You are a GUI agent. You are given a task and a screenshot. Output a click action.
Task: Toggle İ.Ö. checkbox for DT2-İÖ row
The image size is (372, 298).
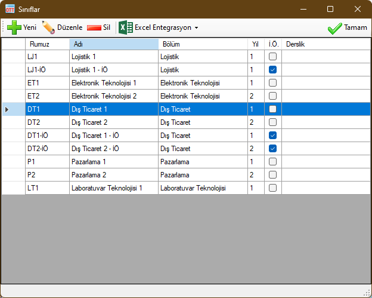click(272, 149)
